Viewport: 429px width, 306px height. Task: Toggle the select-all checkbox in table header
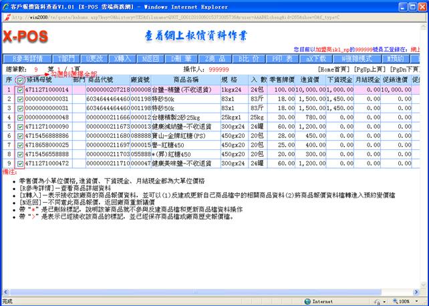pos(20,80)
